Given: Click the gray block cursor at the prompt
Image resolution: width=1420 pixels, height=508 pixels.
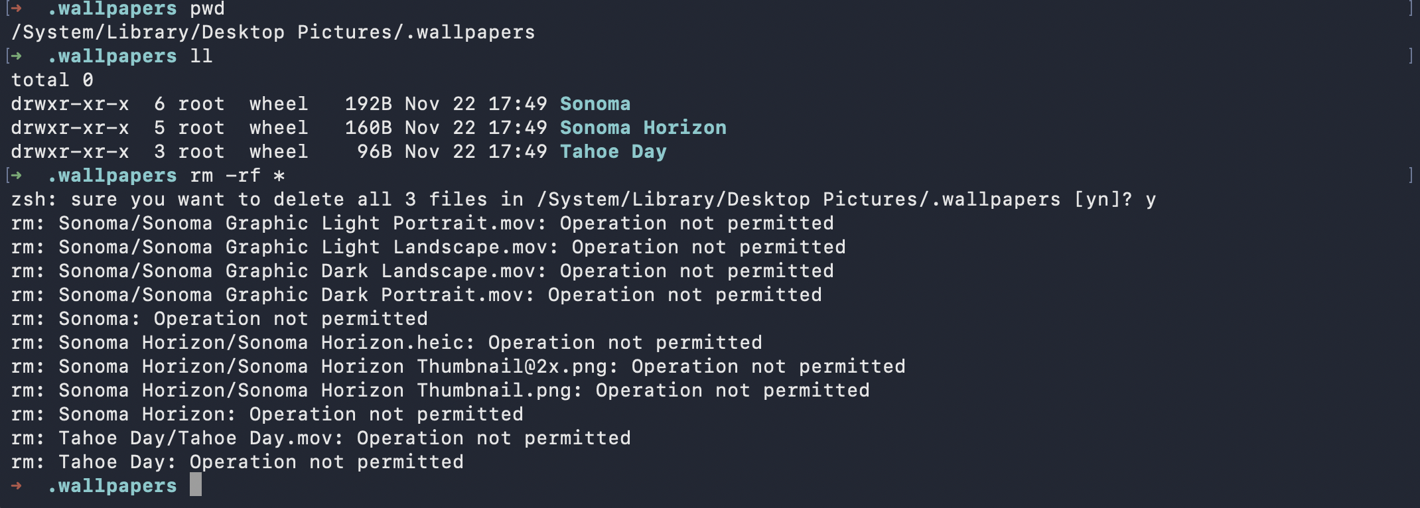Looking at the screenshot, I should click(x=195, y=485).
